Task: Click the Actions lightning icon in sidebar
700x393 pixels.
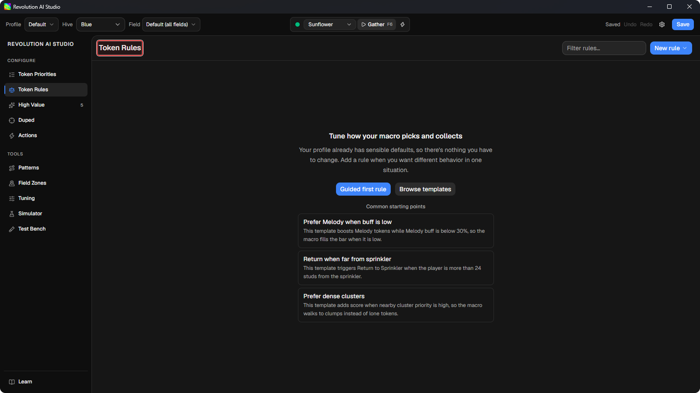Action: pyautogui.click(x=12, y=136)
